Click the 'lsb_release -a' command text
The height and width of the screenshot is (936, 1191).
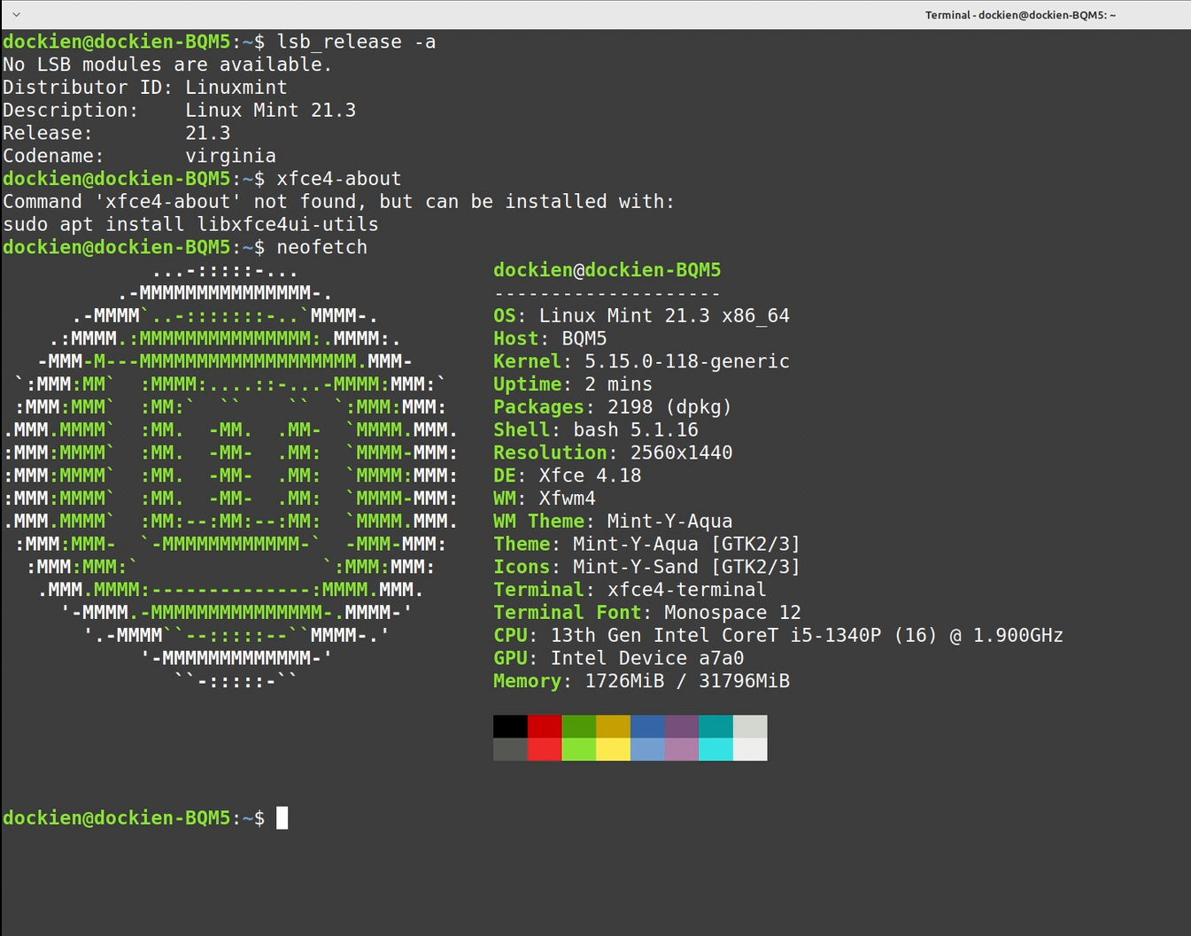click(356, 42)
